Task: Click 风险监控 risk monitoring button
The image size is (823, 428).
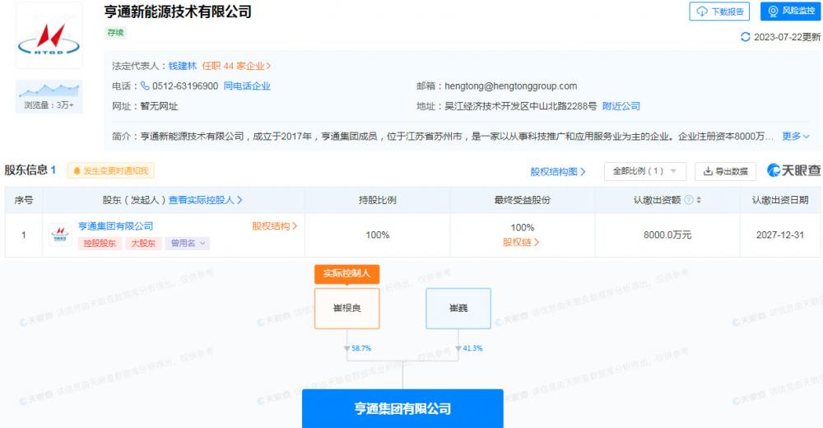Action: click(791, 11)
